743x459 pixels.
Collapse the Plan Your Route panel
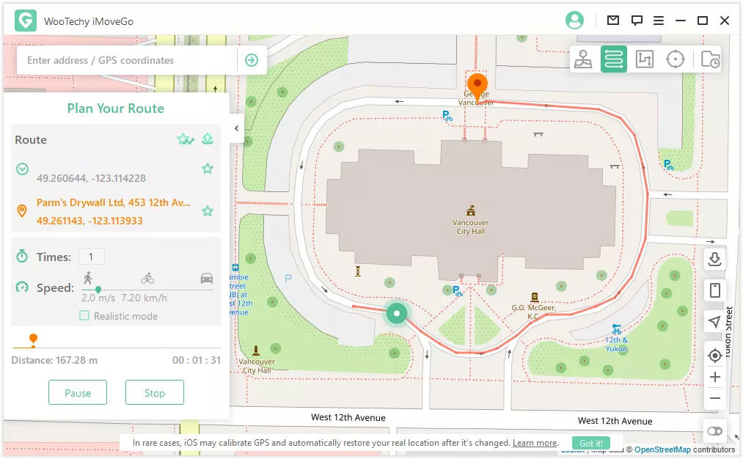[236, 128]
